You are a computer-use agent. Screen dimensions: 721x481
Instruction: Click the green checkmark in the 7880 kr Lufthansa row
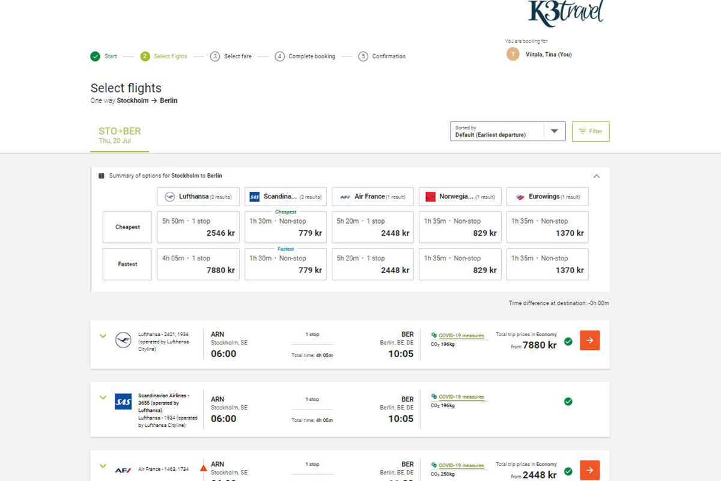pos(568,342)
